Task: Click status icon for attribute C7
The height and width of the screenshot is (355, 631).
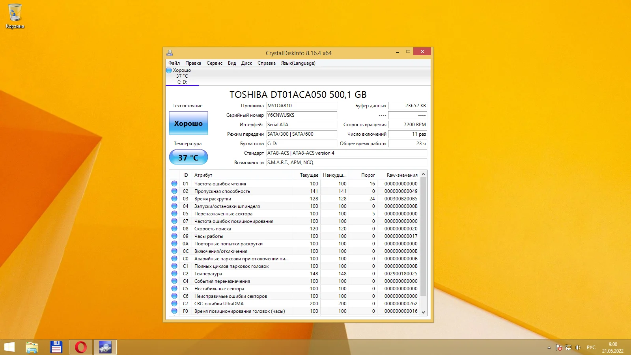Action: pos(174,303)
